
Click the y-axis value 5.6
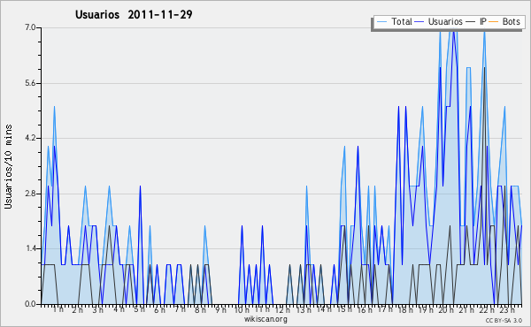coord(30,83)
